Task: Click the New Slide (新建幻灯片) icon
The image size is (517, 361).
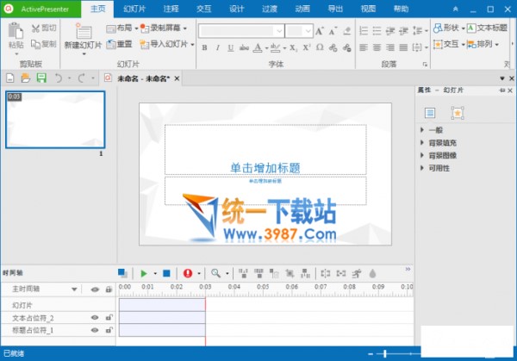Action: coord(83,32)
